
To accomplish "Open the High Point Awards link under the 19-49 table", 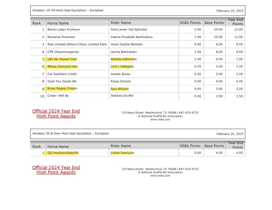I will tap(56, 114).
